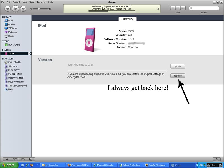Eject the IPOD device

[29, 53]
